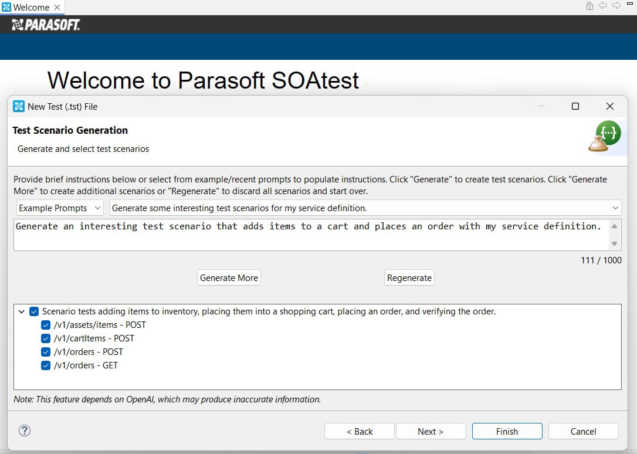Viewport: 637px width, 454px height.
Task: Click the Regenerate button
Action: click(x=409, y=278)
